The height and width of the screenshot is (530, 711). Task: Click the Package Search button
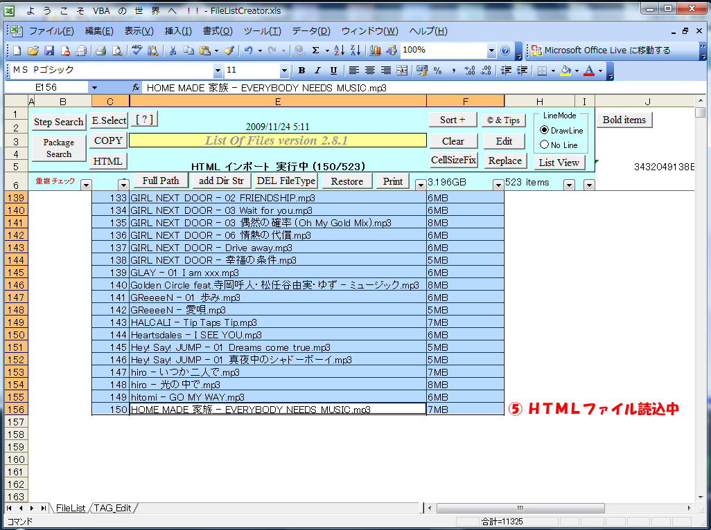58,148
